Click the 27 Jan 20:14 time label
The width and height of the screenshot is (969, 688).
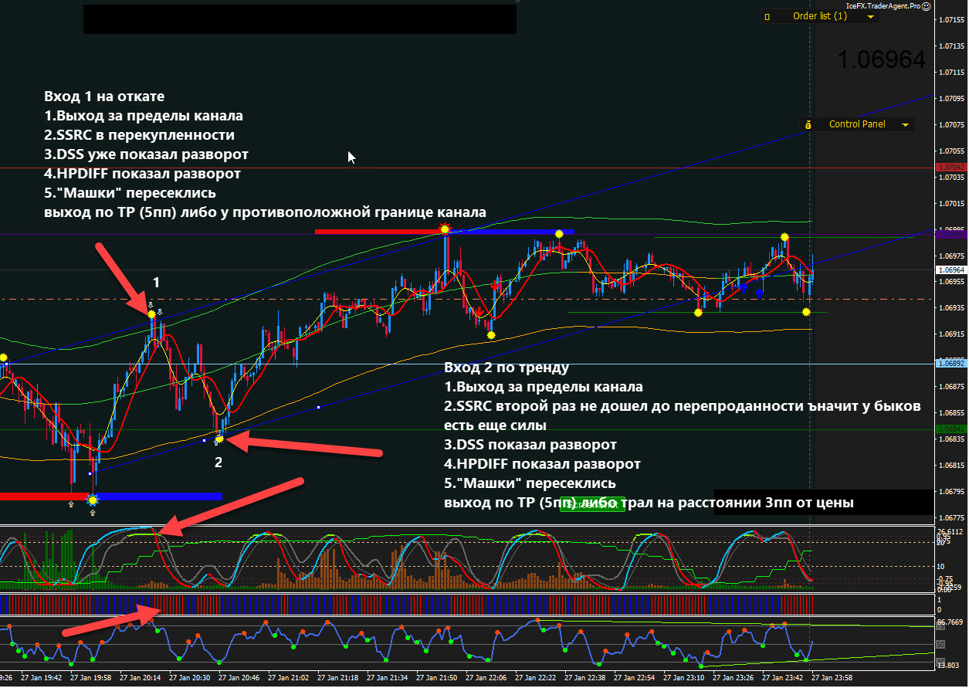(x=140, y=677)
